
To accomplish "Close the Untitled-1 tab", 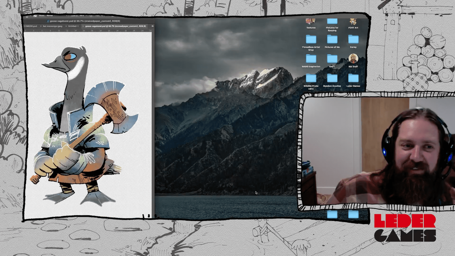I will [66, 26].
